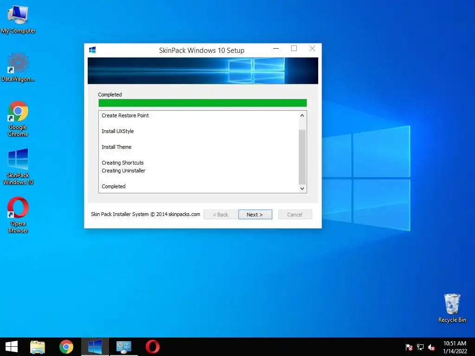Viewport: 475px width, 356px height.
Task: Maximize the SkinPack setup window
Action: click(294, 48)
